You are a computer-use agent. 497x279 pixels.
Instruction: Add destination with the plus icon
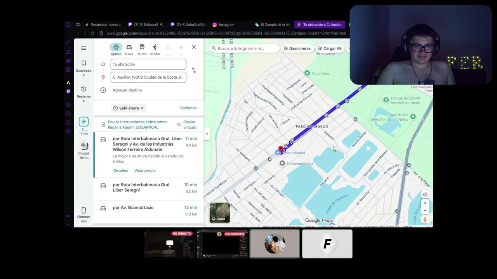click(103, 90)
